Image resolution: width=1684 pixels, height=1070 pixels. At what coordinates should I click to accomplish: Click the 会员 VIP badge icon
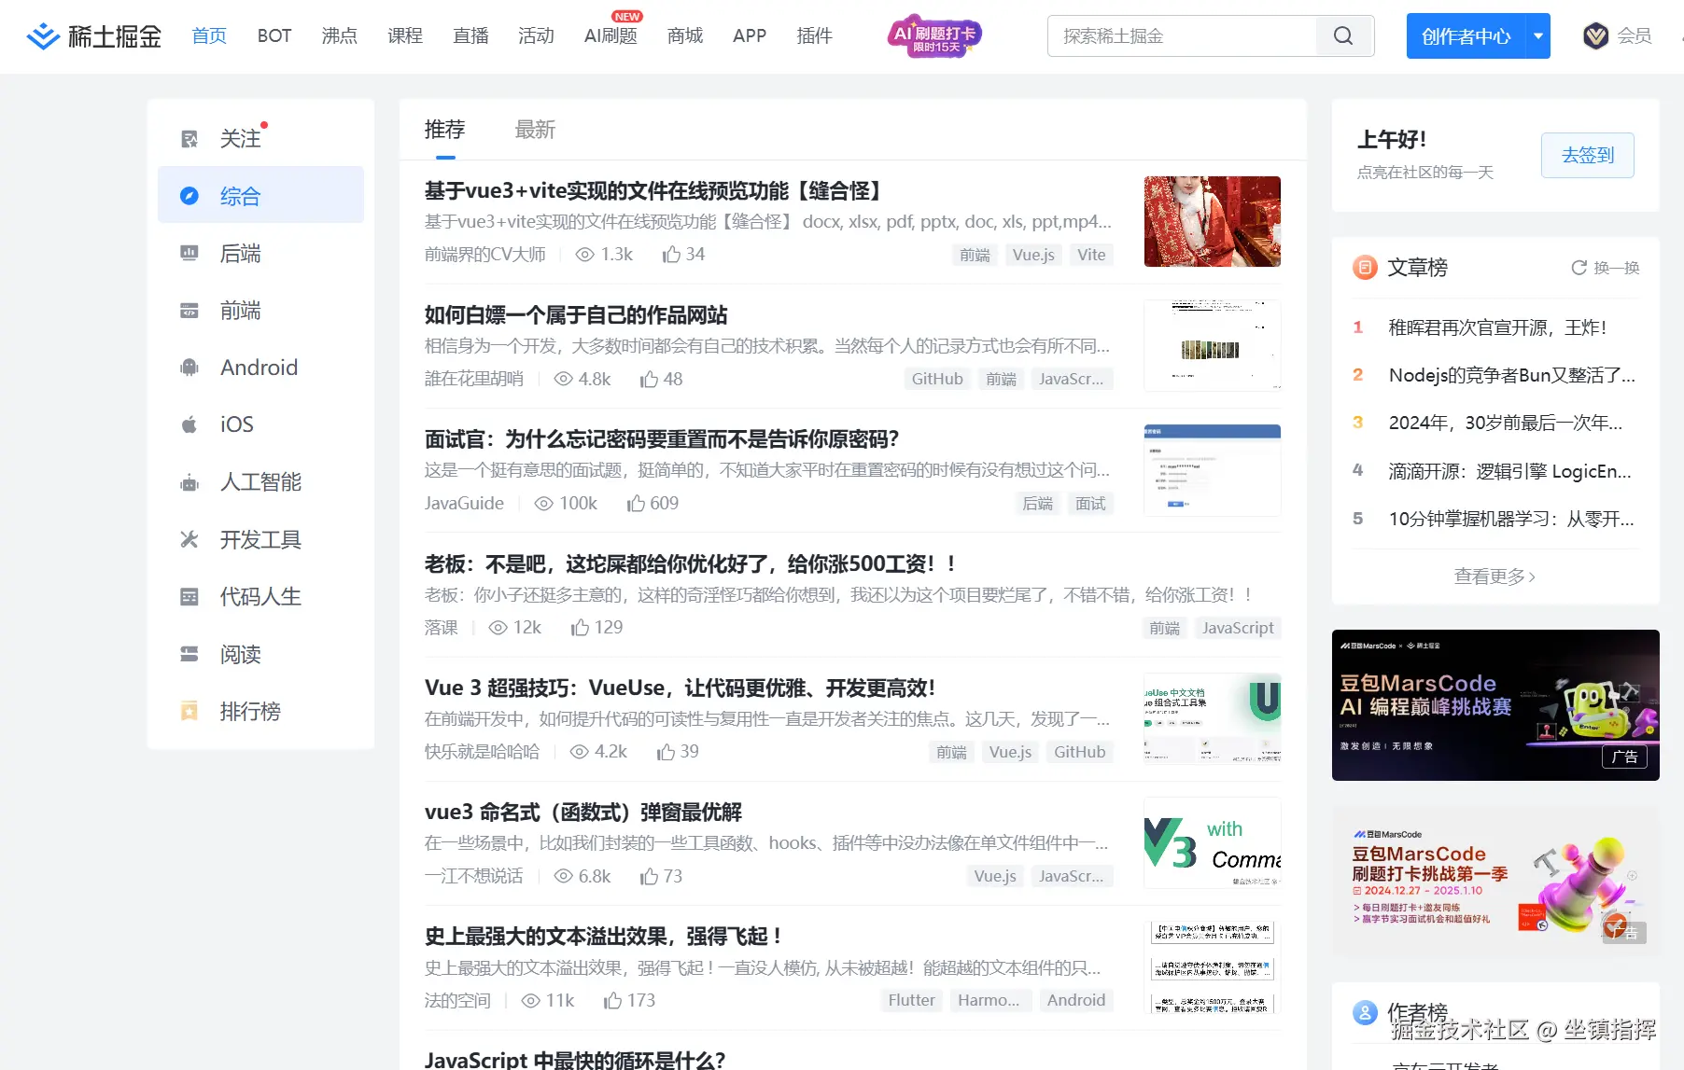[x=1596, y=36]
